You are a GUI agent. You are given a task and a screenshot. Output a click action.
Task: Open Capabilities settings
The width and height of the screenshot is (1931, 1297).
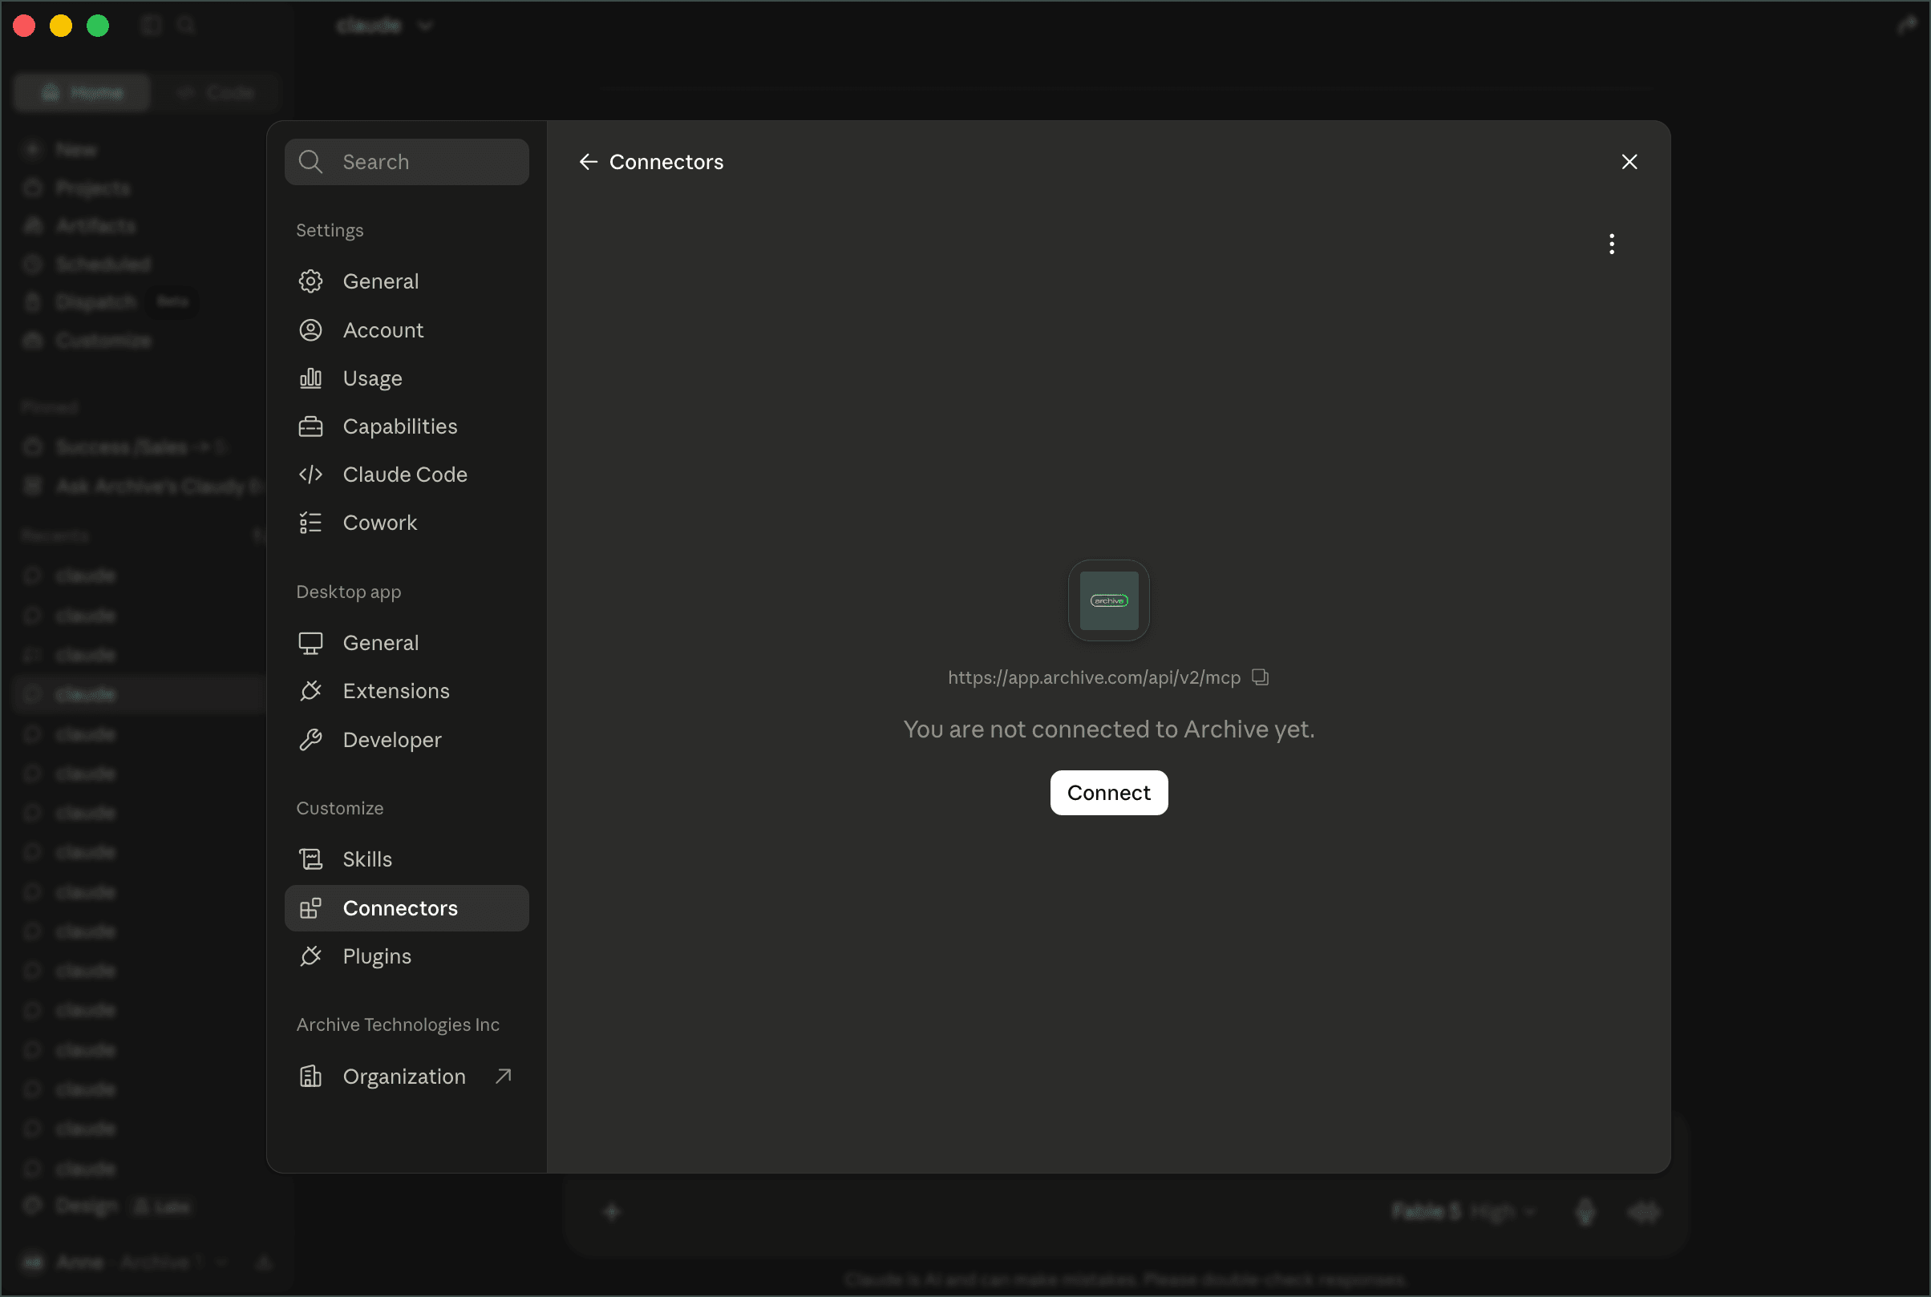pyautogui.click(x=407, y=426)
